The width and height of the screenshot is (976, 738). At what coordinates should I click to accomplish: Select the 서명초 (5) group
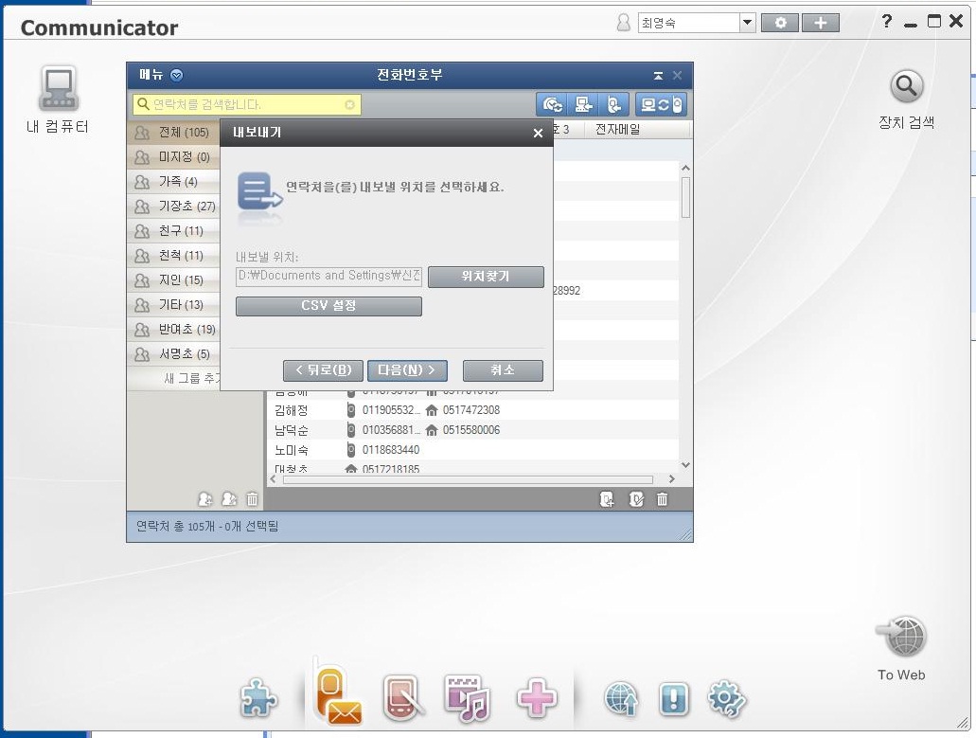[x=173, y=353]
